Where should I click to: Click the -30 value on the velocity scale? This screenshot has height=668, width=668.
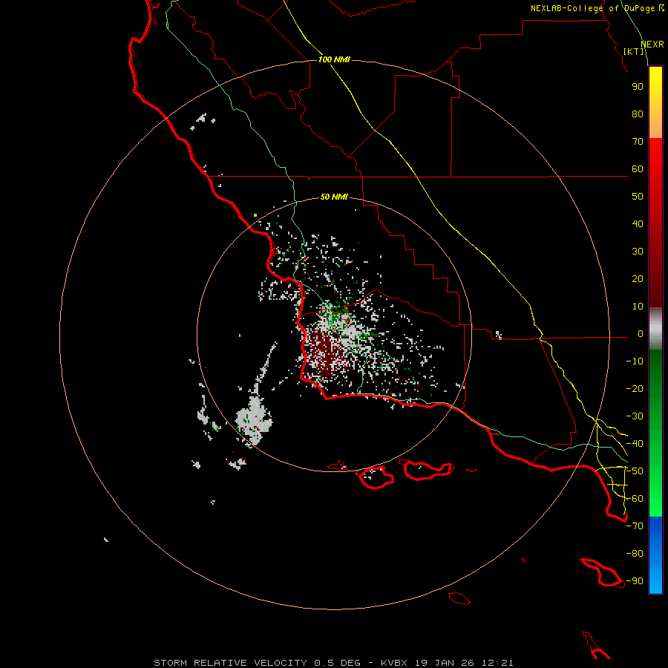click(635, 416)
